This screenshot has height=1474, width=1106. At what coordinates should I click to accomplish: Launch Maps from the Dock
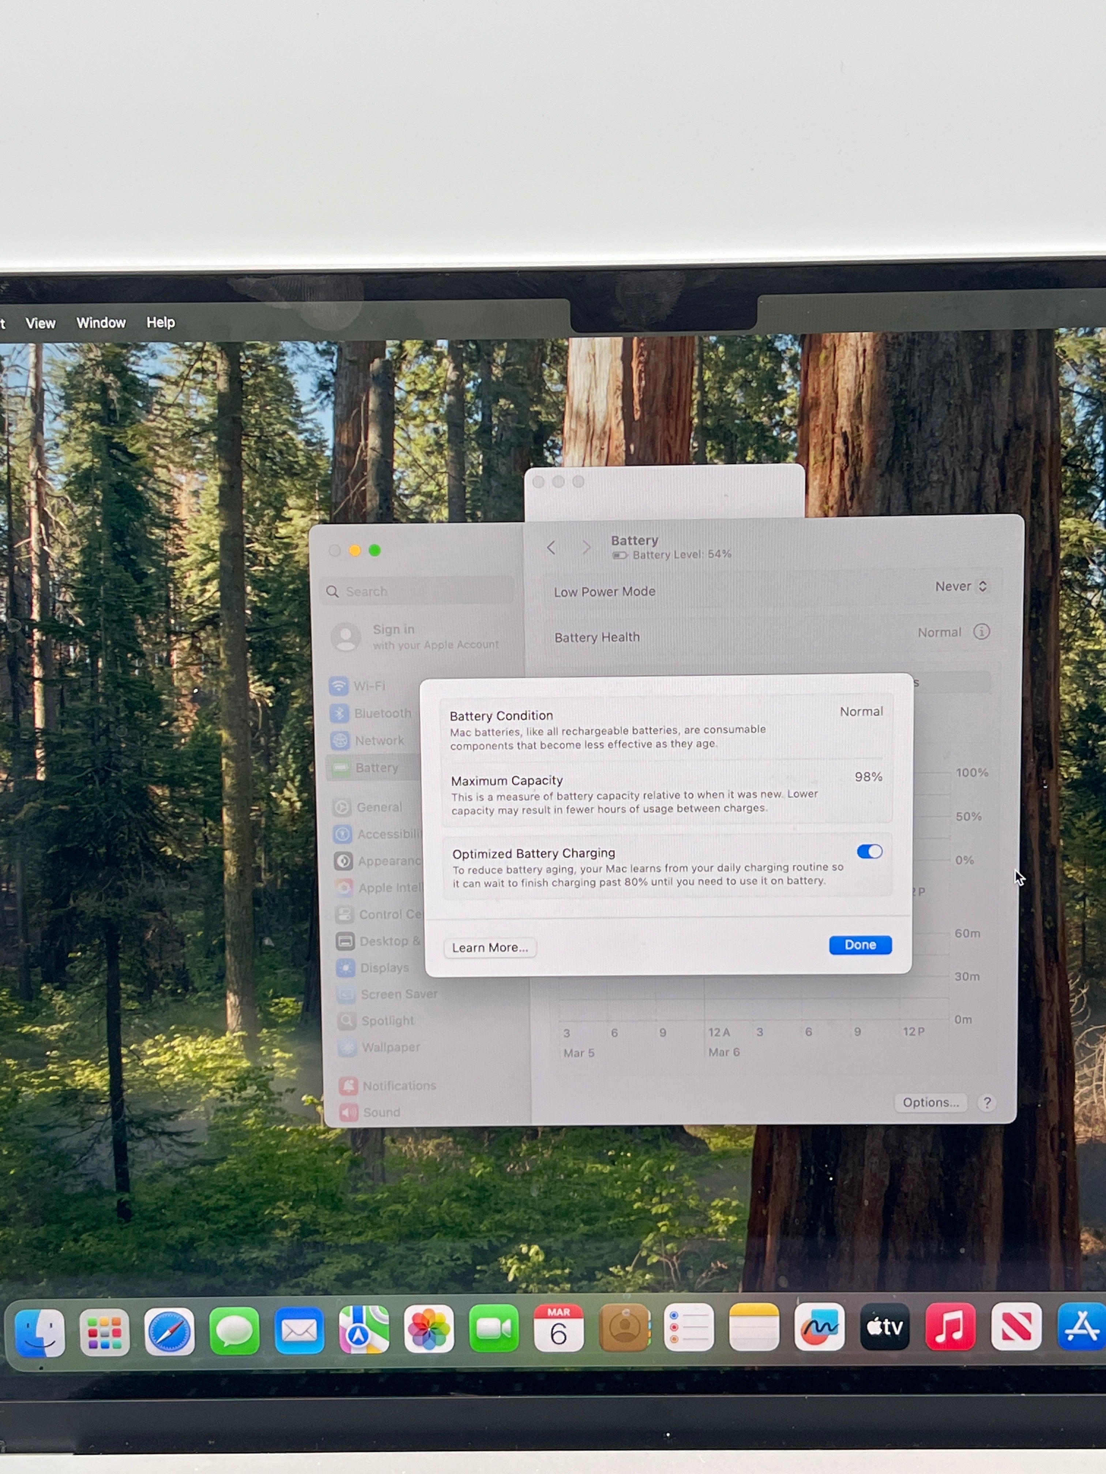pyautogui.click(x=364, y=1330)
